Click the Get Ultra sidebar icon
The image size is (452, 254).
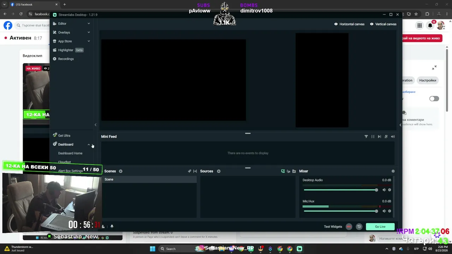tap(55, 135)
